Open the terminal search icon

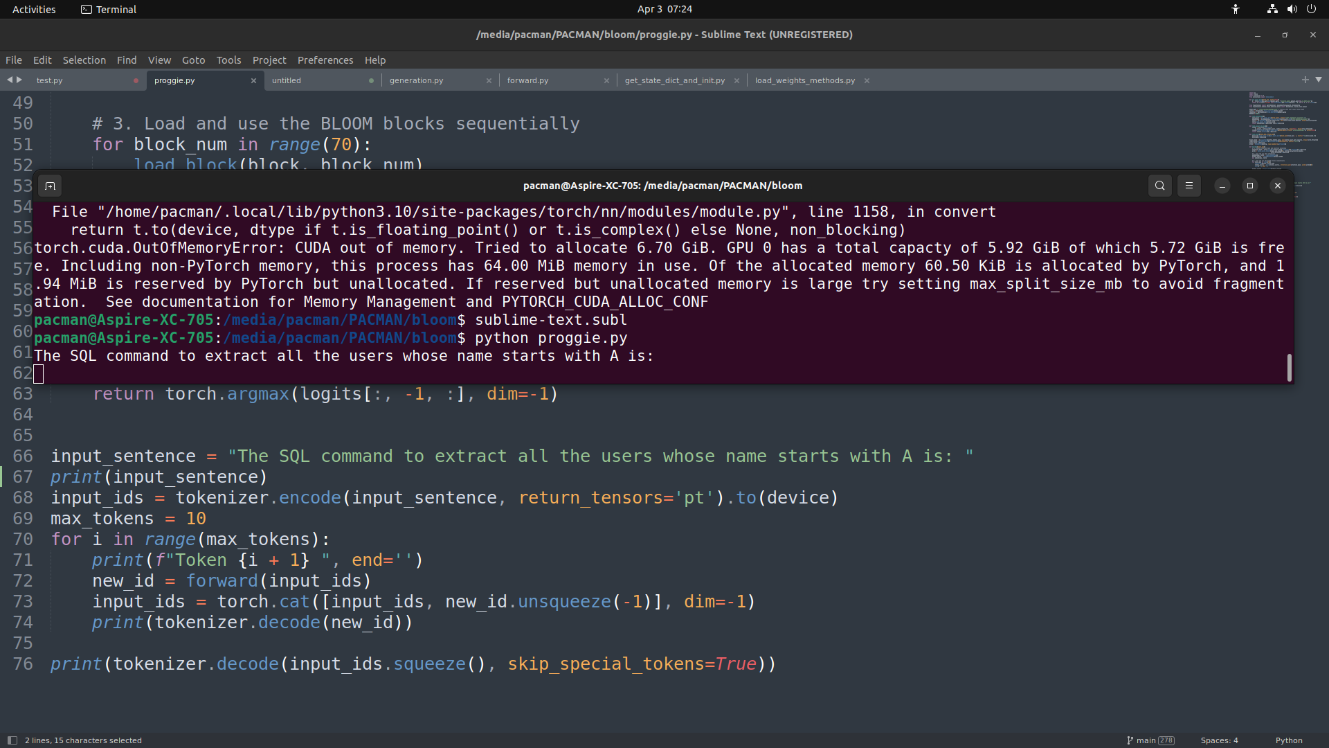(x=1160, y=186)
